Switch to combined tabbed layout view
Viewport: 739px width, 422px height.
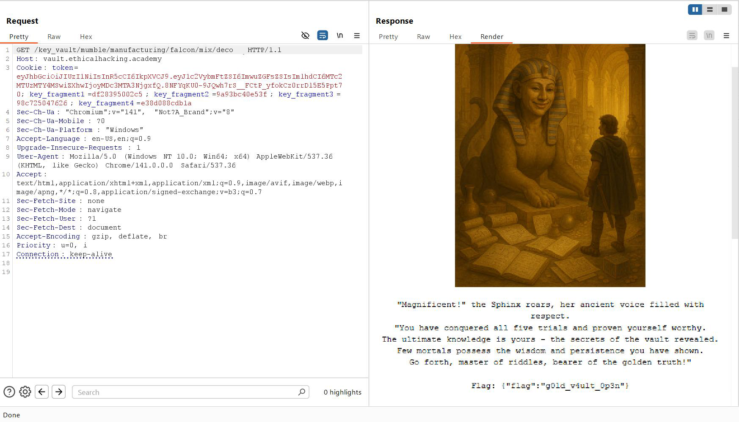coord(725,9)
